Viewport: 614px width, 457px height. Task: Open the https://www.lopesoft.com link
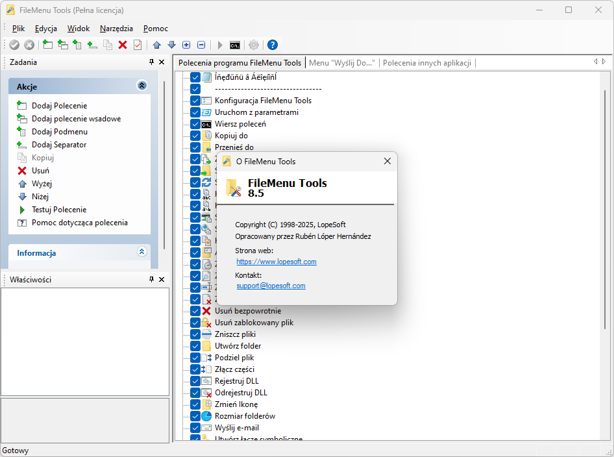coord(276,262)
